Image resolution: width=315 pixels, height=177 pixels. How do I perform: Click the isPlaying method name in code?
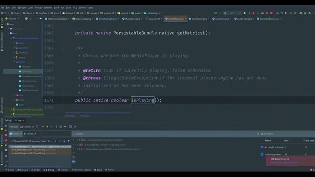[x=142, y=100]
